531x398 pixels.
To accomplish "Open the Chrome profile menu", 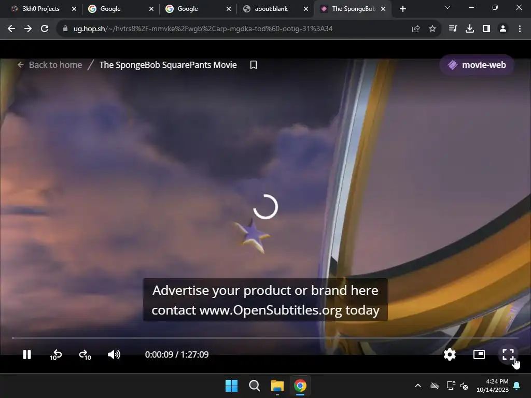I will [x=503, y=29].
